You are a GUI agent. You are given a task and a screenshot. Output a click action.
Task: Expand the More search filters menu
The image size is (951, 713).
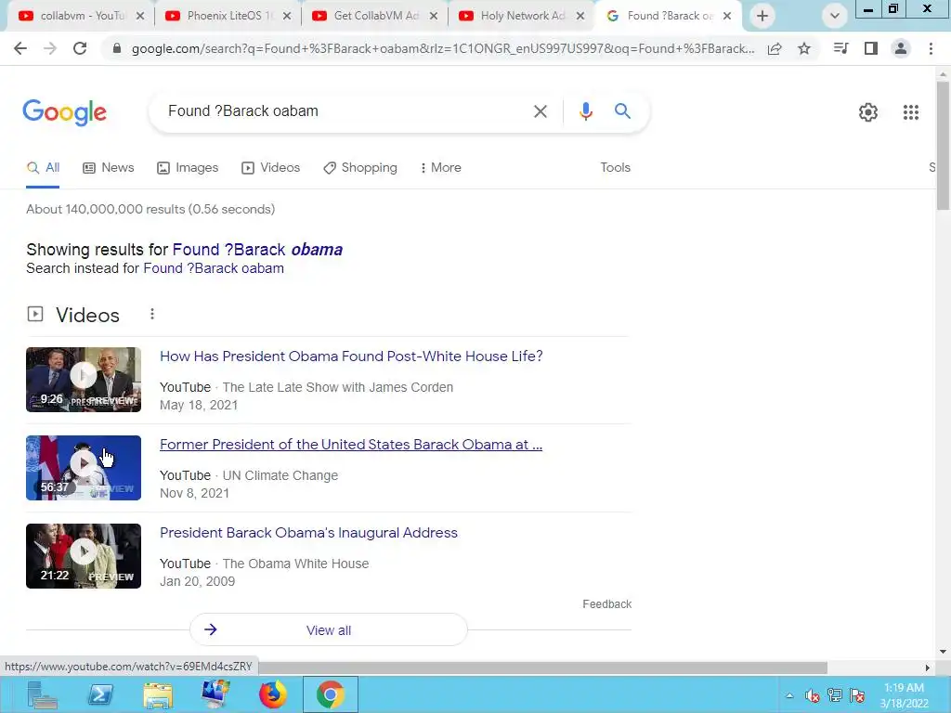[440, 167]
